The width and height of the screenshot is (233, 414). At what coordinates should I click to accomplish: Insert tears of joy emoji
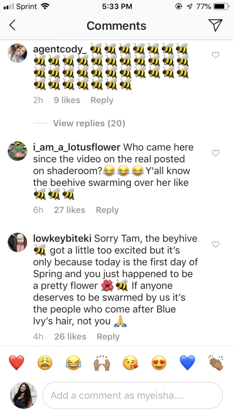point(73,363)
